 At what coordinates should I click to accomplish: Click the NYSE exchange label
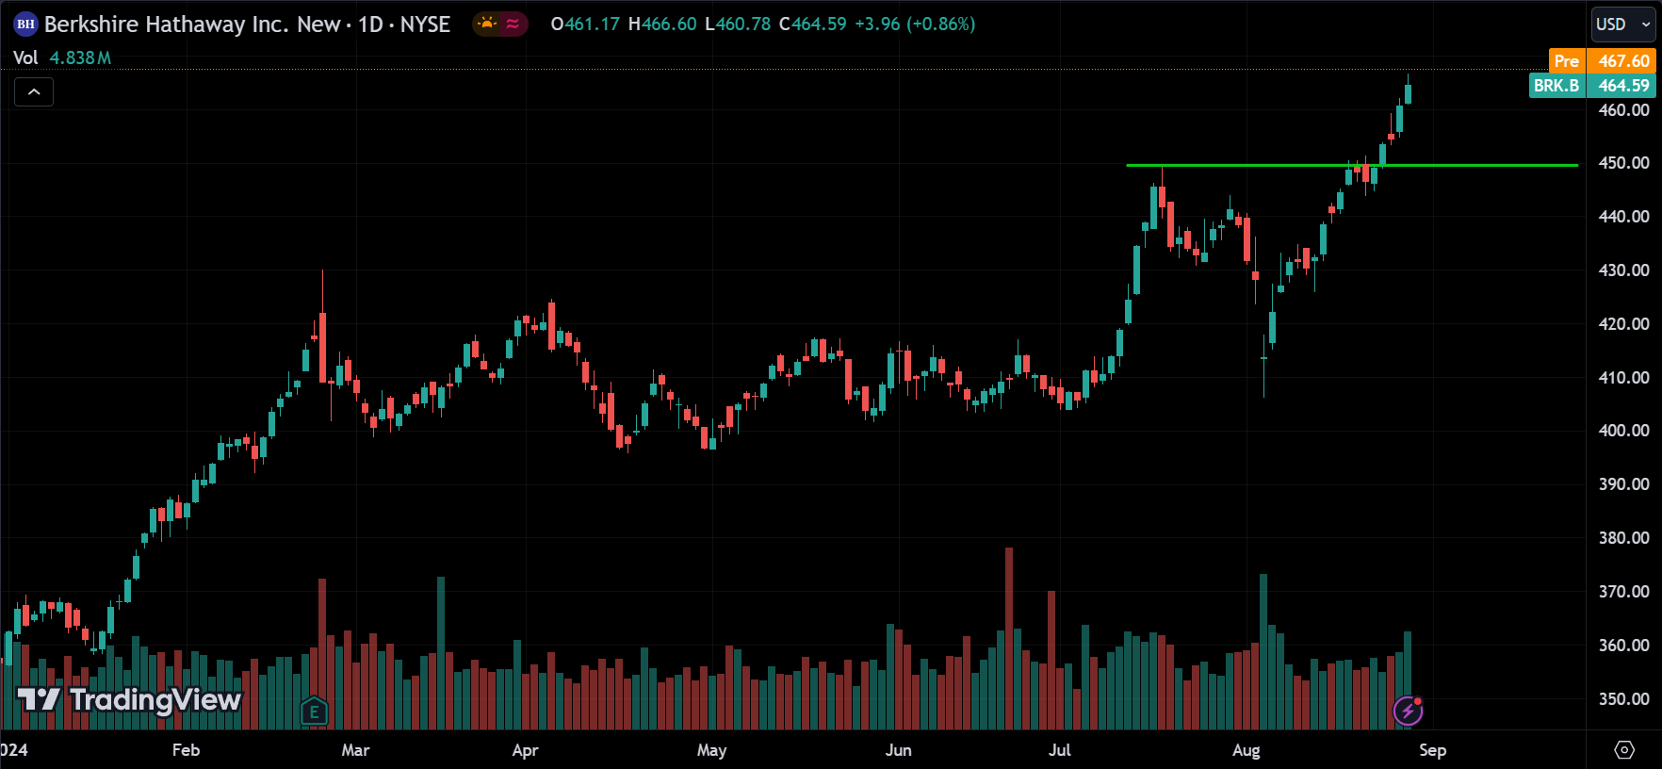(x=425, y=25)
